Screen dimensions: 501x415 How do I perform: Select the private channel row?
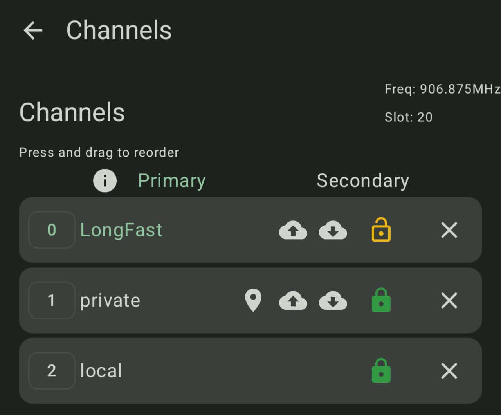(x=110, y=300)
